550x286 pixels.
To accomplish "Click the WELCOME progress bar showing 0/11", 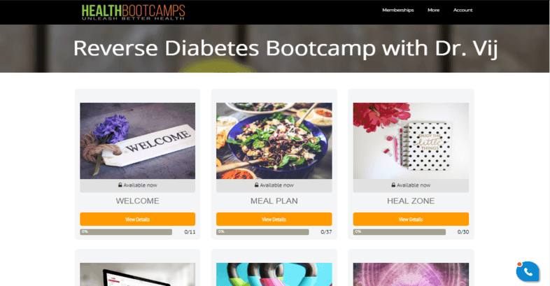I will coord(126,232).
